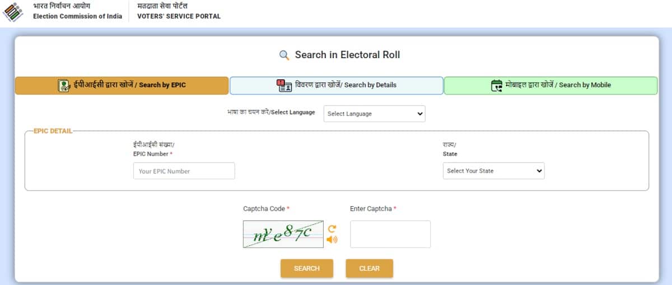Click the Election Commission of India text
672x285 pixels.
pos(77,16)
